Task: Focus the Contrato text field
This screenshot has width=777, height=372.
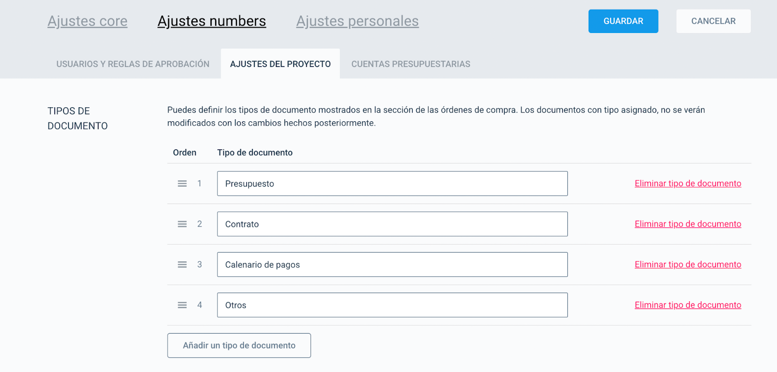Action: (x=392, y=224)
